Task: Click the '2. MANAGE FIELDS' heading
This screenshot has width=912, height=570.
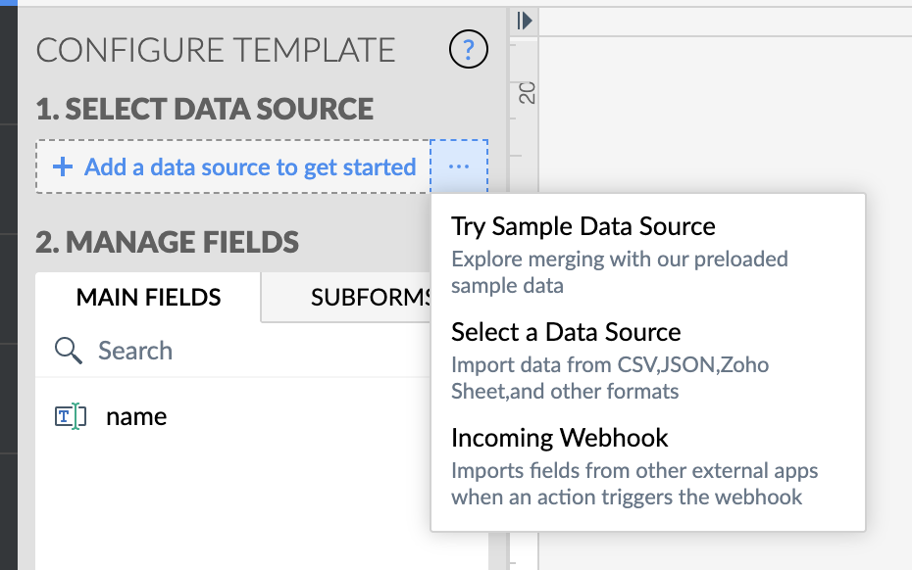Action: 167,241
